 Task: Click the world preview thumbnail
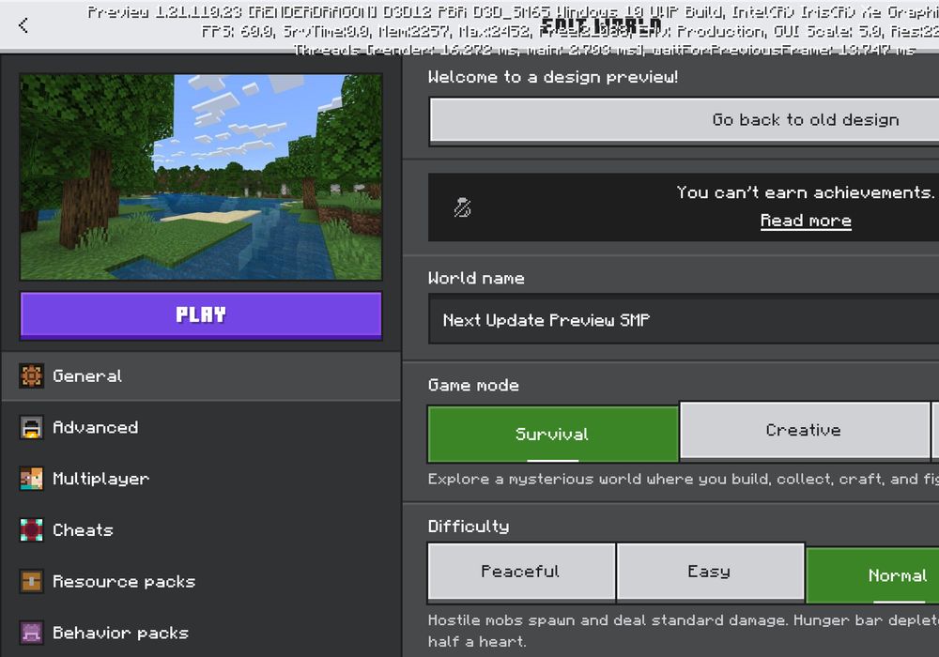coord(201,177)
